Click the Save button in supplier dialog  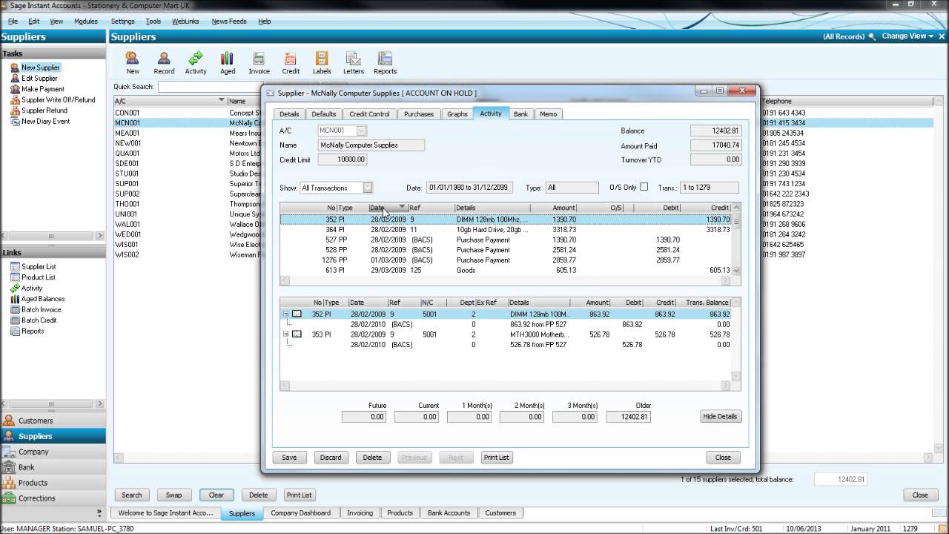coord(289,458)
